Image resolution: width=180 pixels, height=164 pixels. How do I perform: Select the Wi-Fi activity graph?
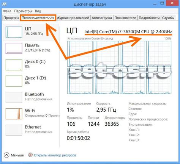(x=14, y=114)
